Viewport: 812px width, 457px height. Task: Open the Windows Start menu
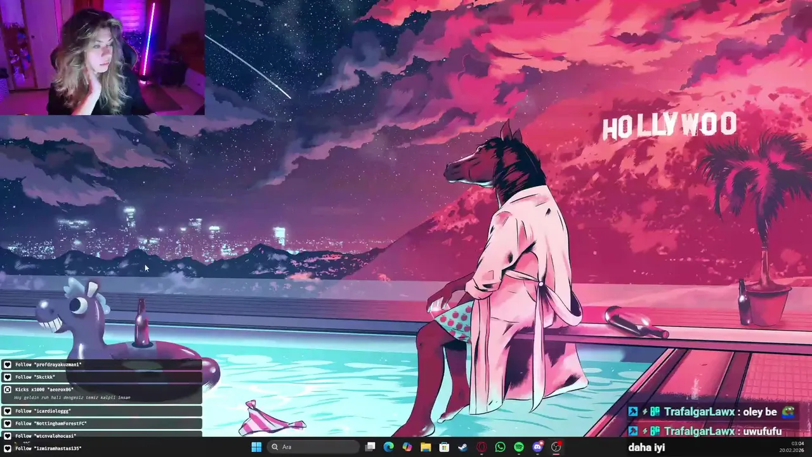(256, 447)
